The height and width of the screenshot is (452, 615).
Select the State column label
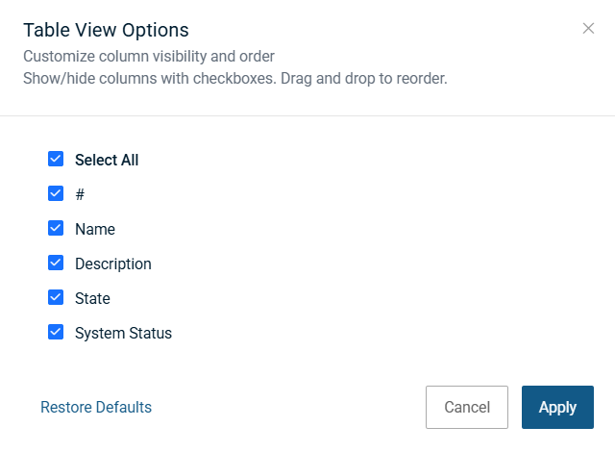coord(92,299)
